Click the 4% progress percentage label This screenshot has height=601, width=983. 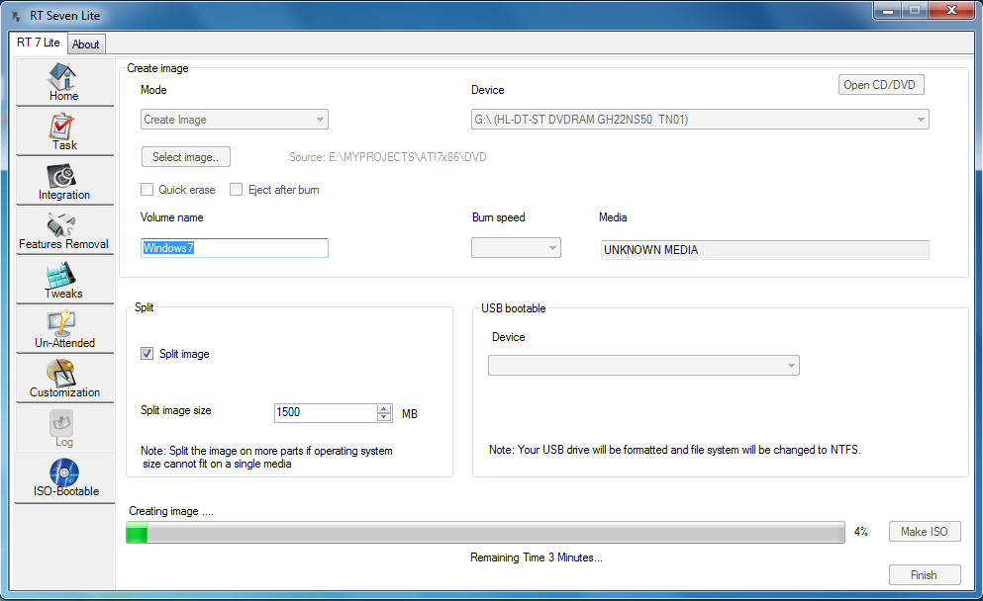click(861, 532)
